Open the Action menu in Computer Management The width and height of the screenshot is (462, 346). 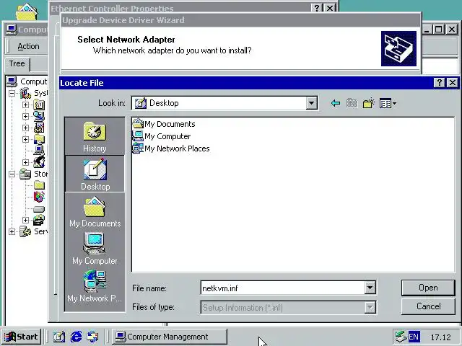pos(28,46)
